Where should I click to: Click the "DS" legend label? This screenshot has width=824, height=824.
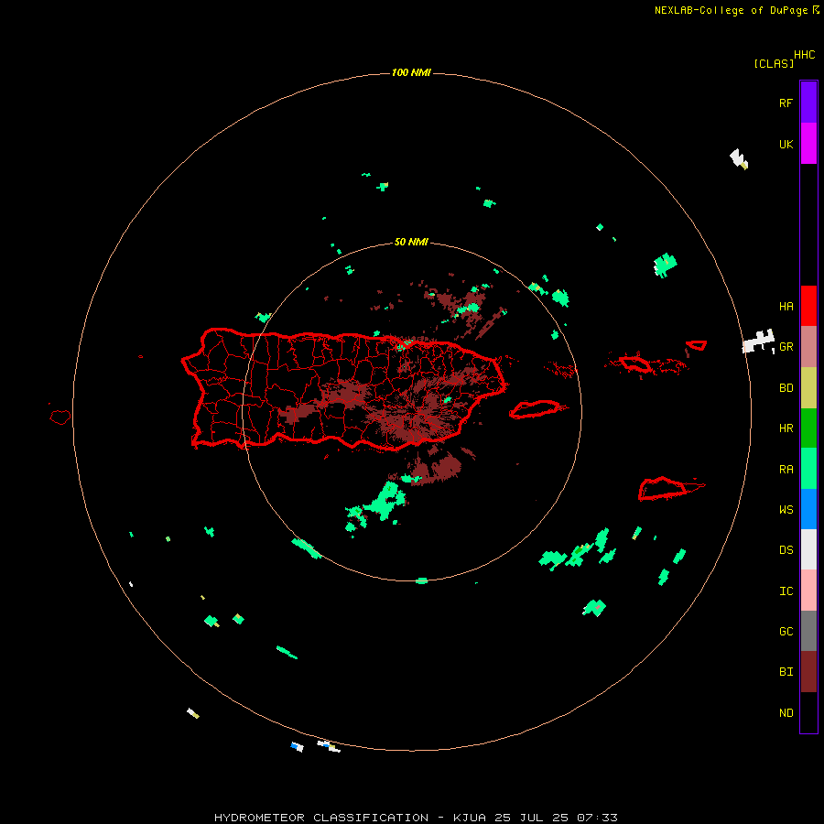point(786,549)
